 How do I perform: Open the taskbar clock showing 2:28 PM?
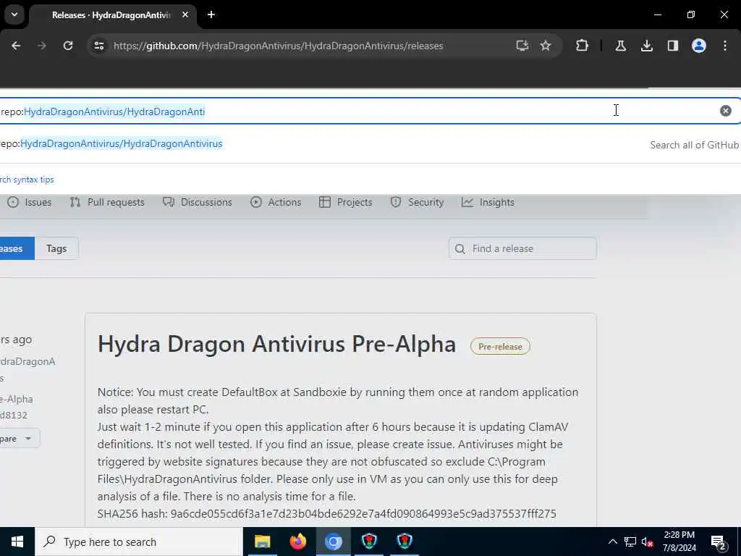(x=679, y=542)
